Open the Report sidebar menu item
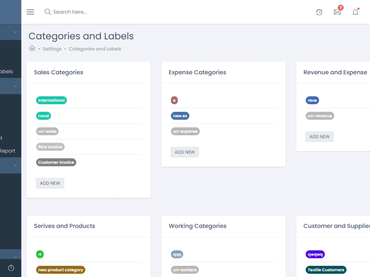This screenshot has width=370, height=277. 7,151
